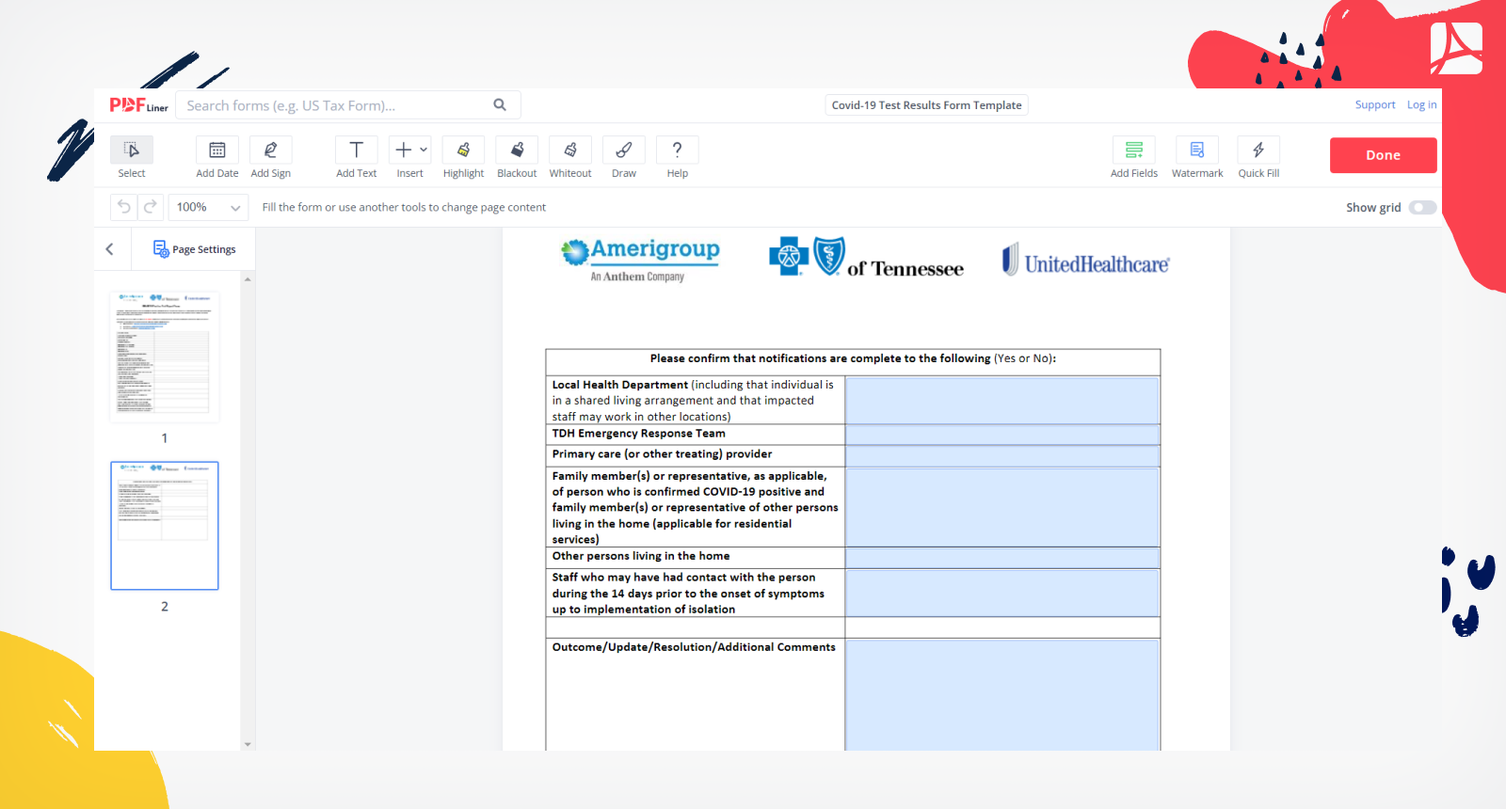
Task: Open the Log in link
Action: [1421, 104]
